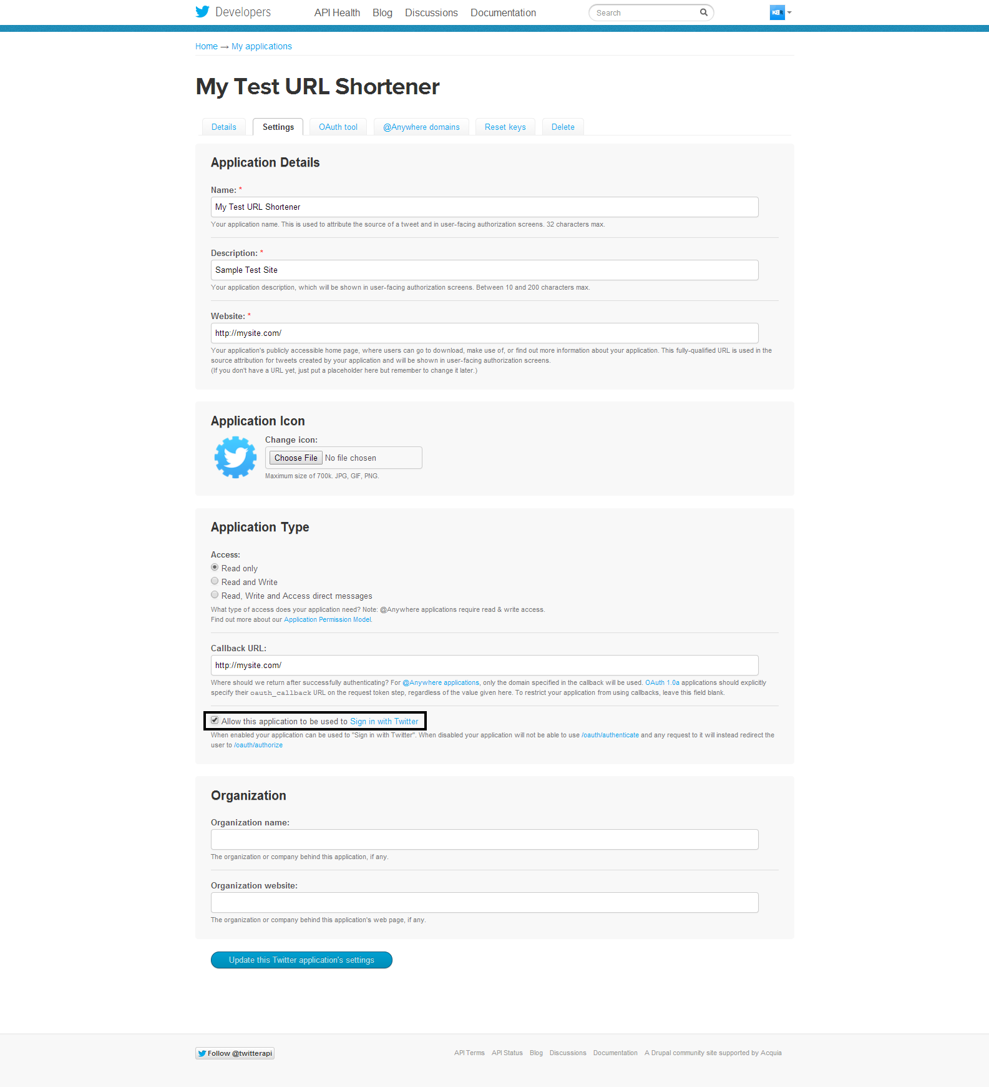Click the Twitter bird Developers logo
Viewport: 989px width, 1087px height.
(x=233, y=12)
